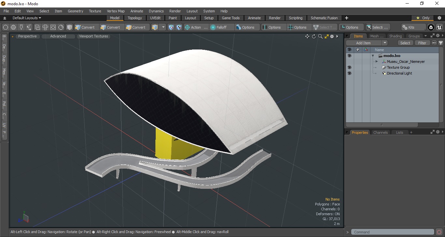The height and width of the screenshot is (237, 445).
Task: Click the cube-with-arrow icon after Convert
Action: (x=155, y=27)
